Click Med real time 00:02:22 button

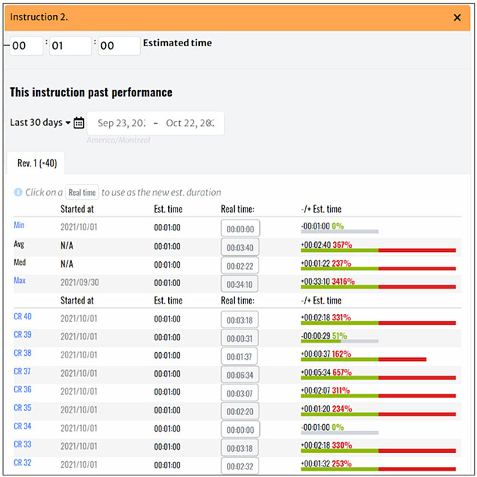coord(240,265)
